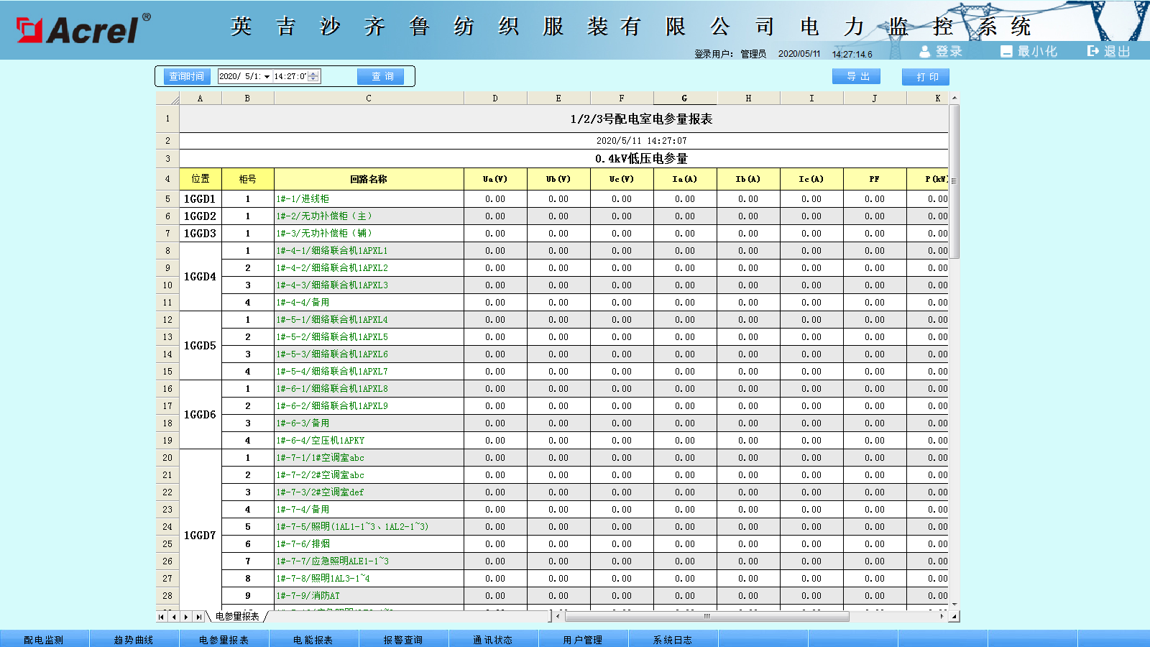Screen dimensions: 1150x647
Task: Go to last sheet using navigation arrow
Action: 199,617
